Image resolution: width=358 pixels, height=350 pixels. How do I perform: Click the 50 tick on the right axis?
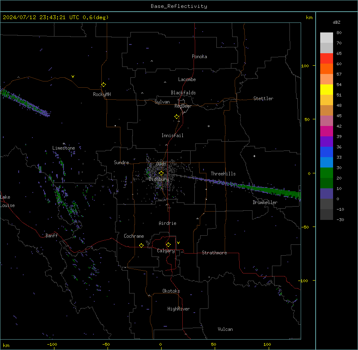click(x=307, y=119)
